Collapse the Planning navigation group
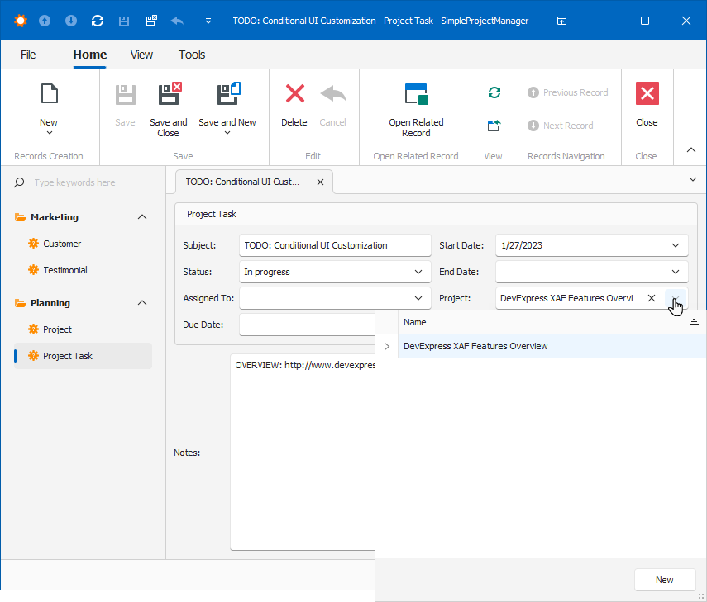Screen dimensions: 707x602 (x=142, y=303)
